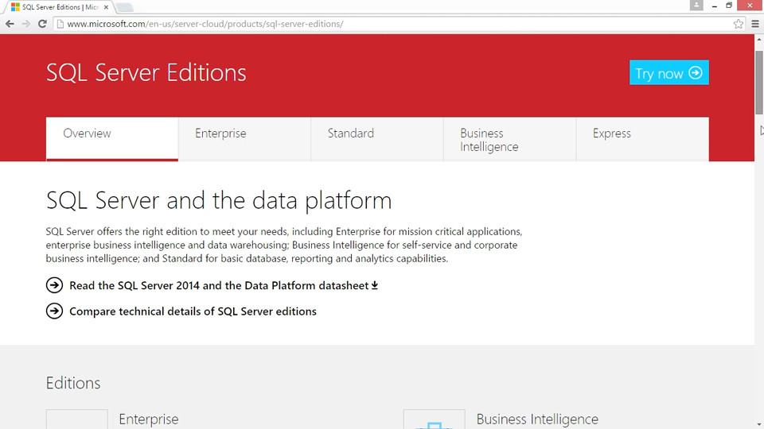The image size is (764, 429).
Task: Close the SQL Server Editions tab
Action: (106, 7)
